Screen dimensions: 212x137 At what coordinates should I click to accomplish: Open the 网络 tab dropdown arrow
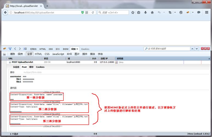tap(77, 49)
